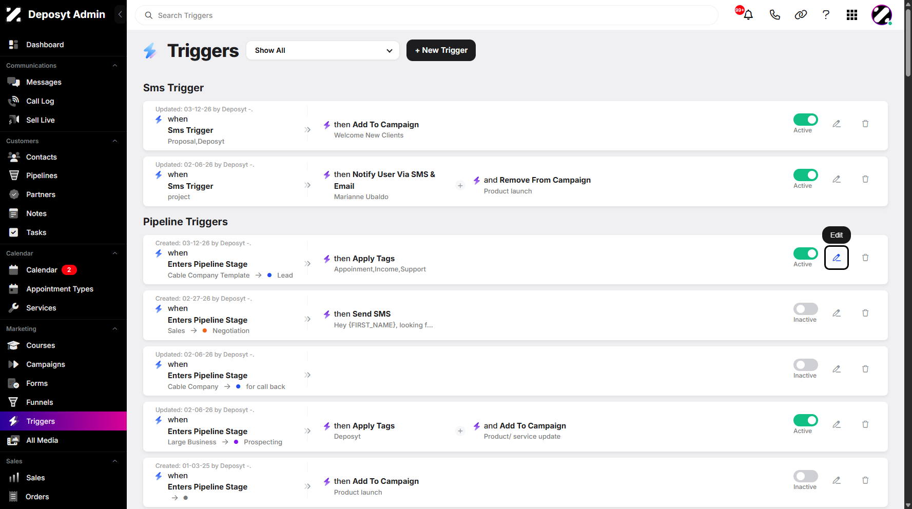Collapse the sidebar with the chevron

point(120,14)
